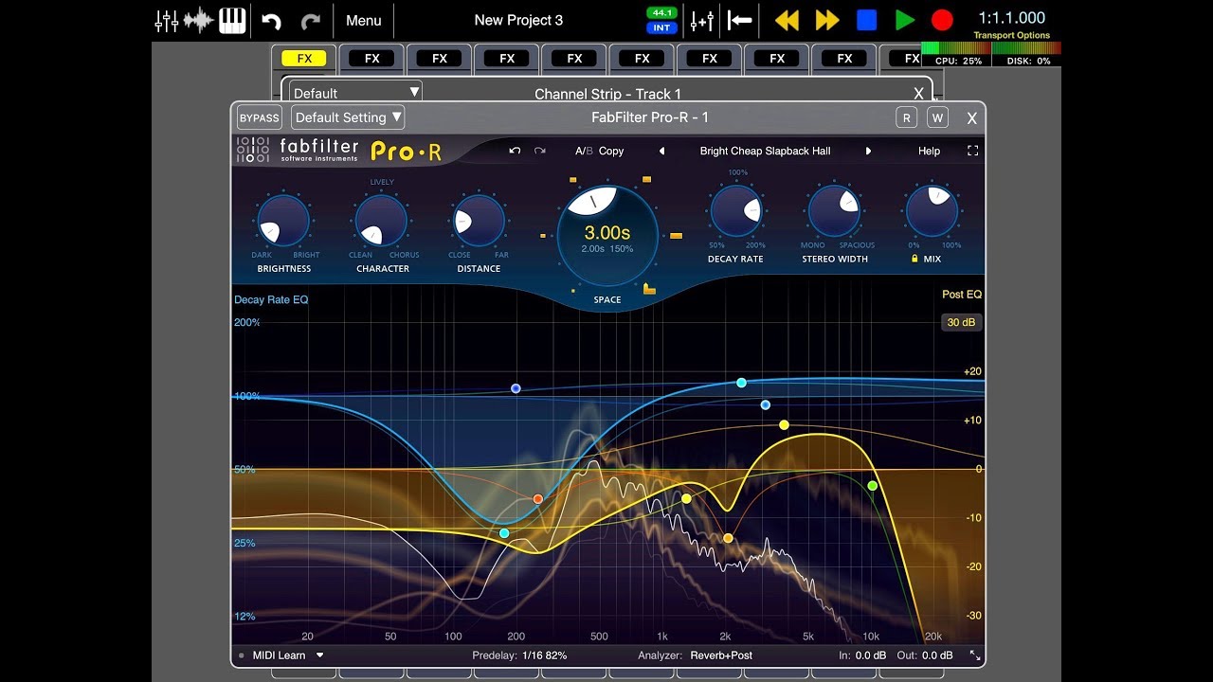The image size is (1213, 682).
Task: Toggle the A/B state switch
Action: 584,151
